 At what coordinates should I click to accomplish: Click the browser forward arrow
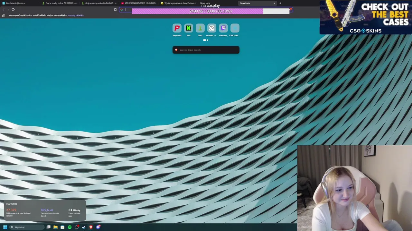[x=8, y=10]
